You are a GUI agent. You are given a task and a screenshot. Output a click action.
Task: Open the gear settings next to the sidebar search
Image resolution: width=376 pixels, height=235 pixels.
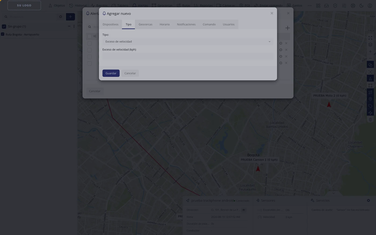pyautogui.click(x=61, y=17)
